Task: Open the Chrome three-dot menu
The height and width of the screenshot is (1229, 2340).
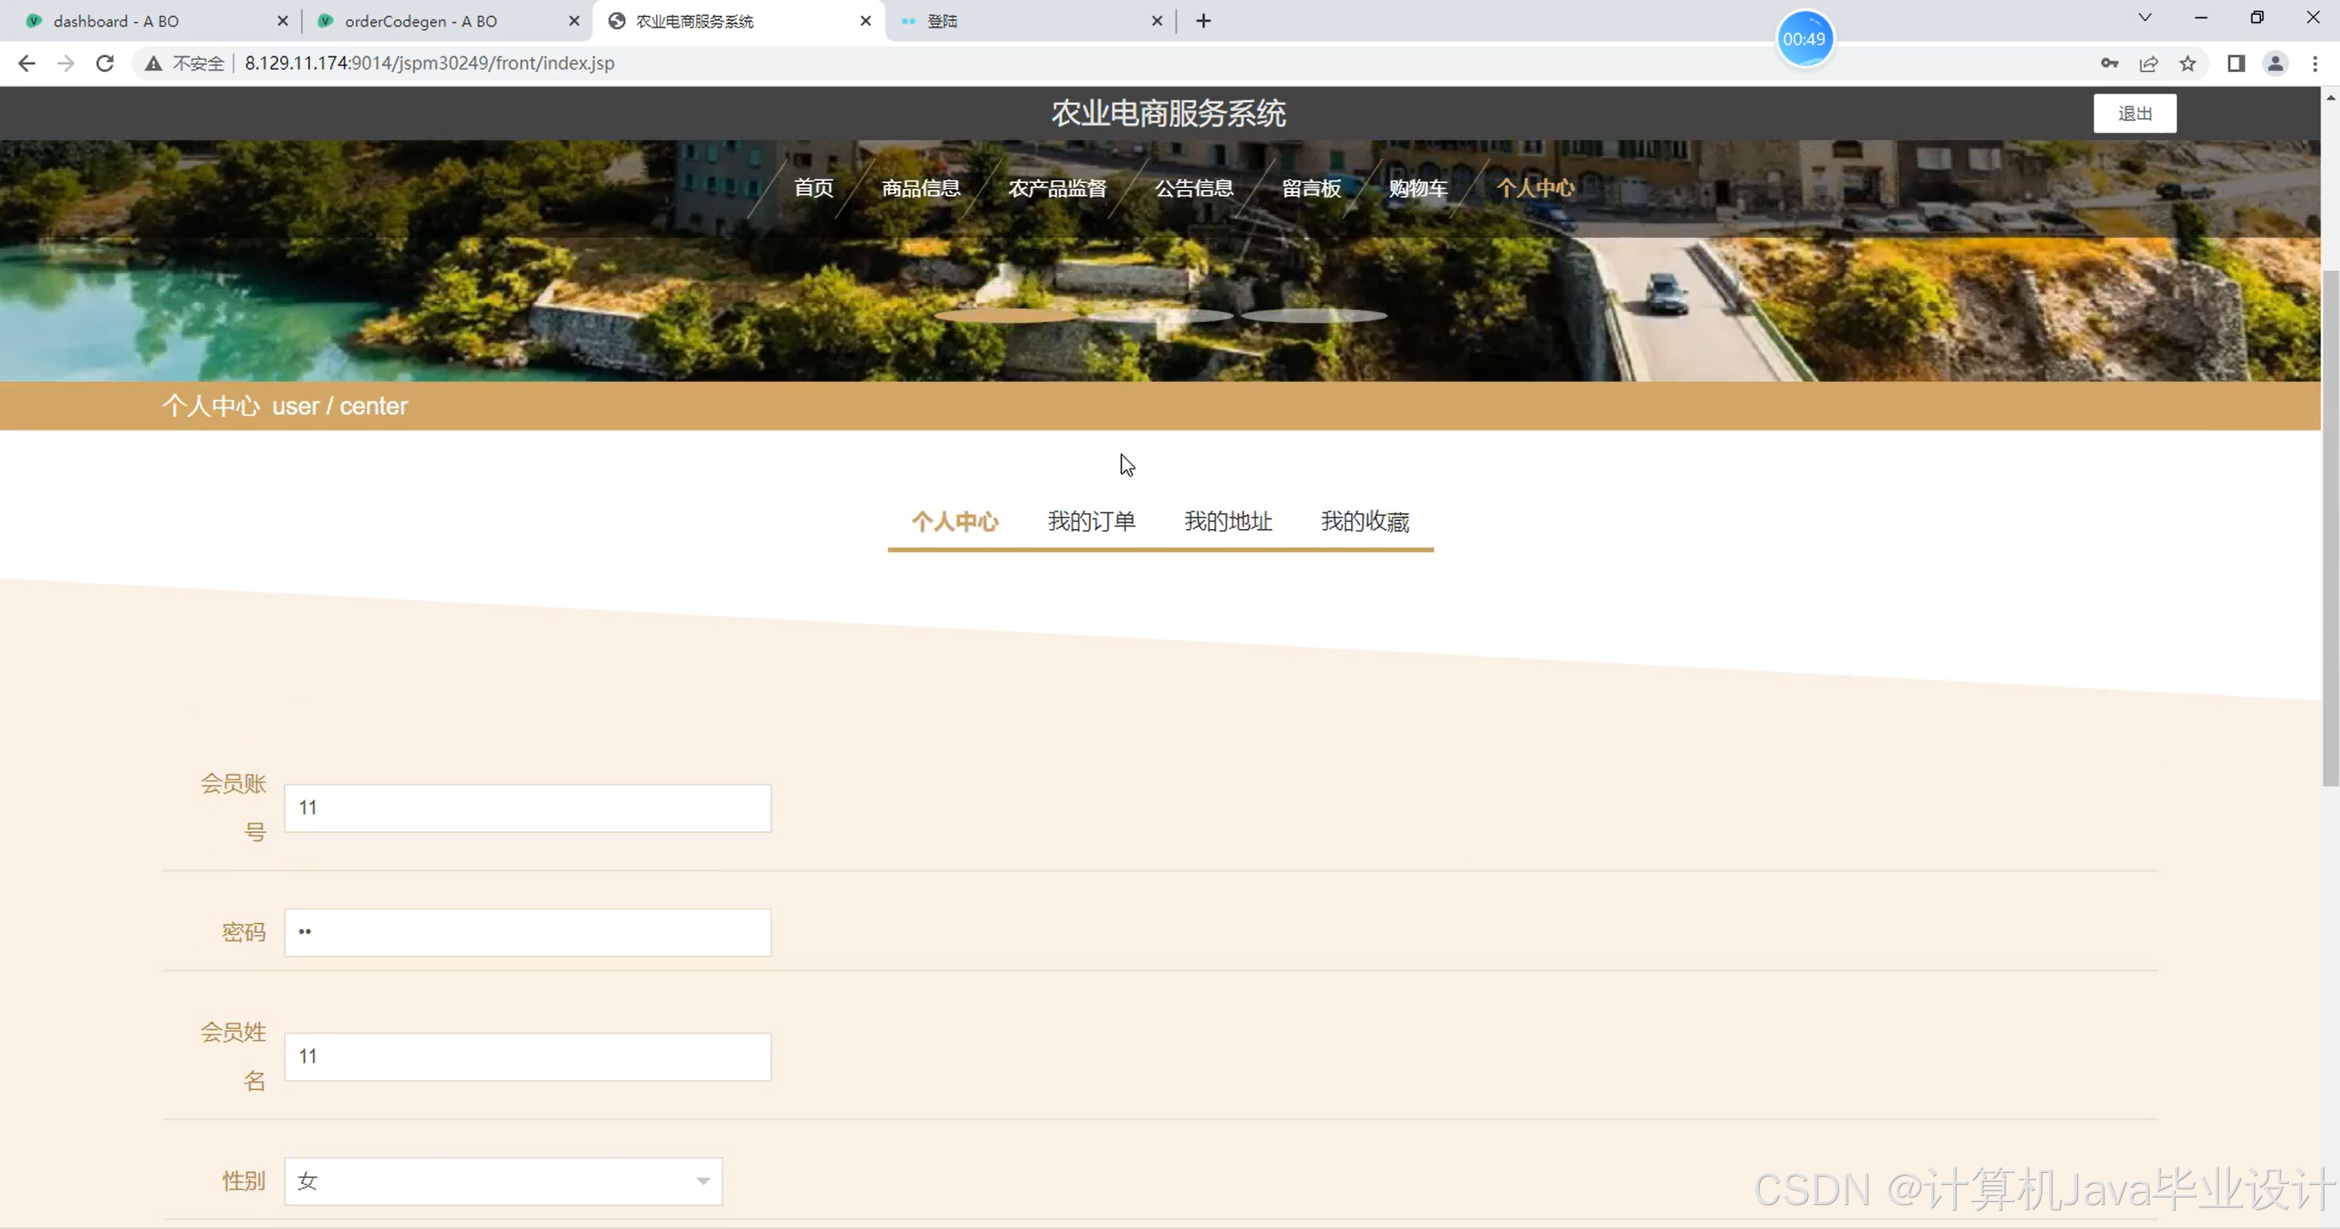Action: point(2314,63)
